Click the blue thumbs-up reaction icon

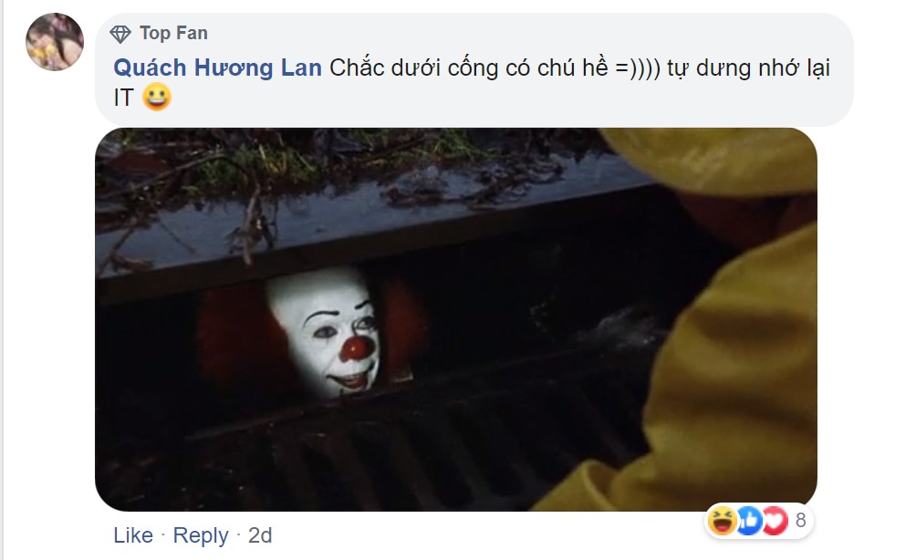749,520
